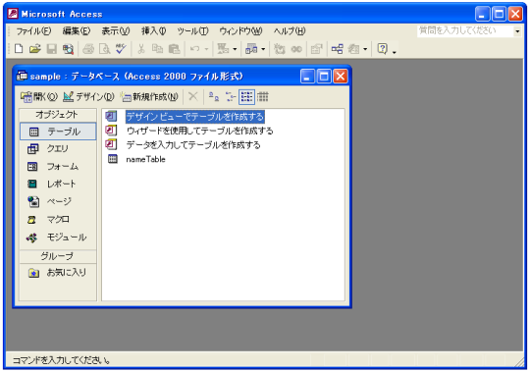The image size is (530, 371).
Task: Select the モジュール (Modules) object
Action: pyautogui.click(x=57, y=238)
